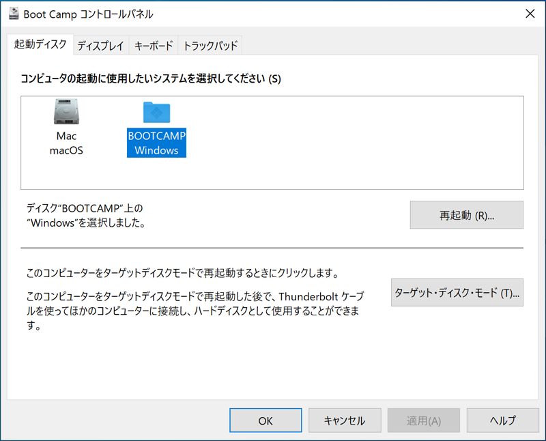546x441 pixels.
Task: Click the heading コンピュータの起動に使用したいシステムを選択してください
Action: [x=150, y=79]
